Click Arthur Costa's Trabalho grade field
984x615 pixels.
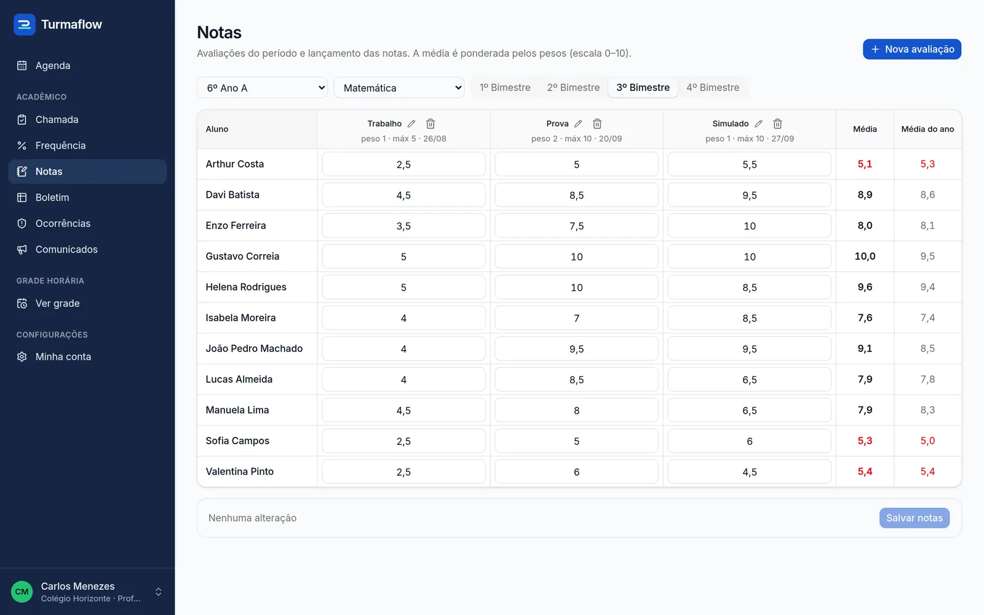point(403,164)
